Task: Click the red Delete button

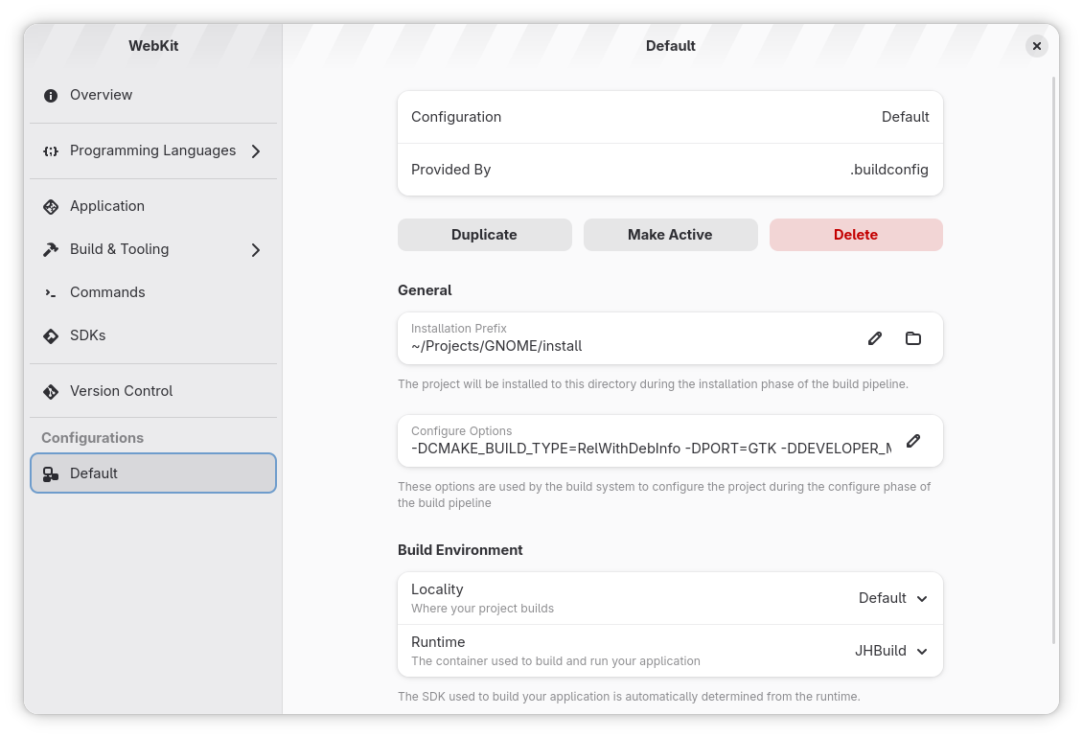Action: pyautogui.click(x=856, y=235)
